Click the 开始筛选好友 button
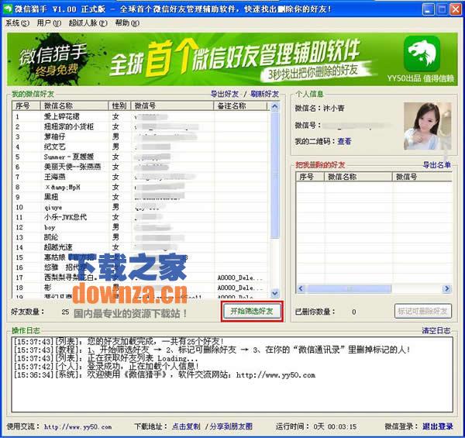This screenshot has height=438, width=465. click(252, 311)
